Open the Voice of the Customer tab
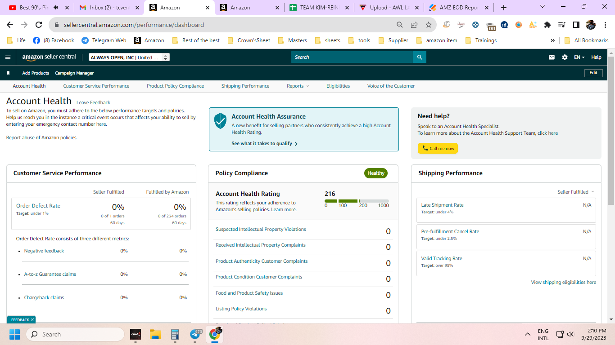The width and height of the screenshot is (615, 345). pyautogui.click(x=391, y=86)
